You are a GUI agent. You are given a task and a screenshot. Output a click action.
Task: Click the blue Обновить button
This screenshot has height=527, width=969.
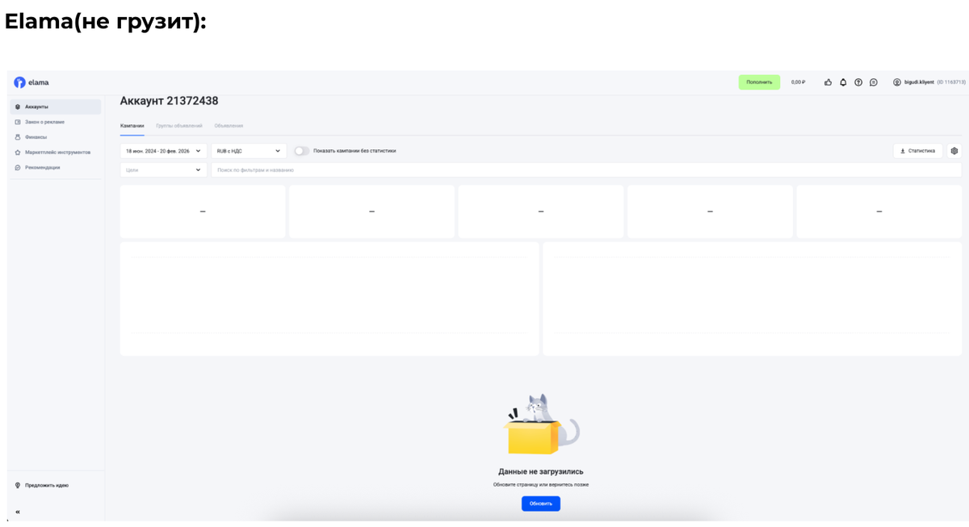coord(541,504)
